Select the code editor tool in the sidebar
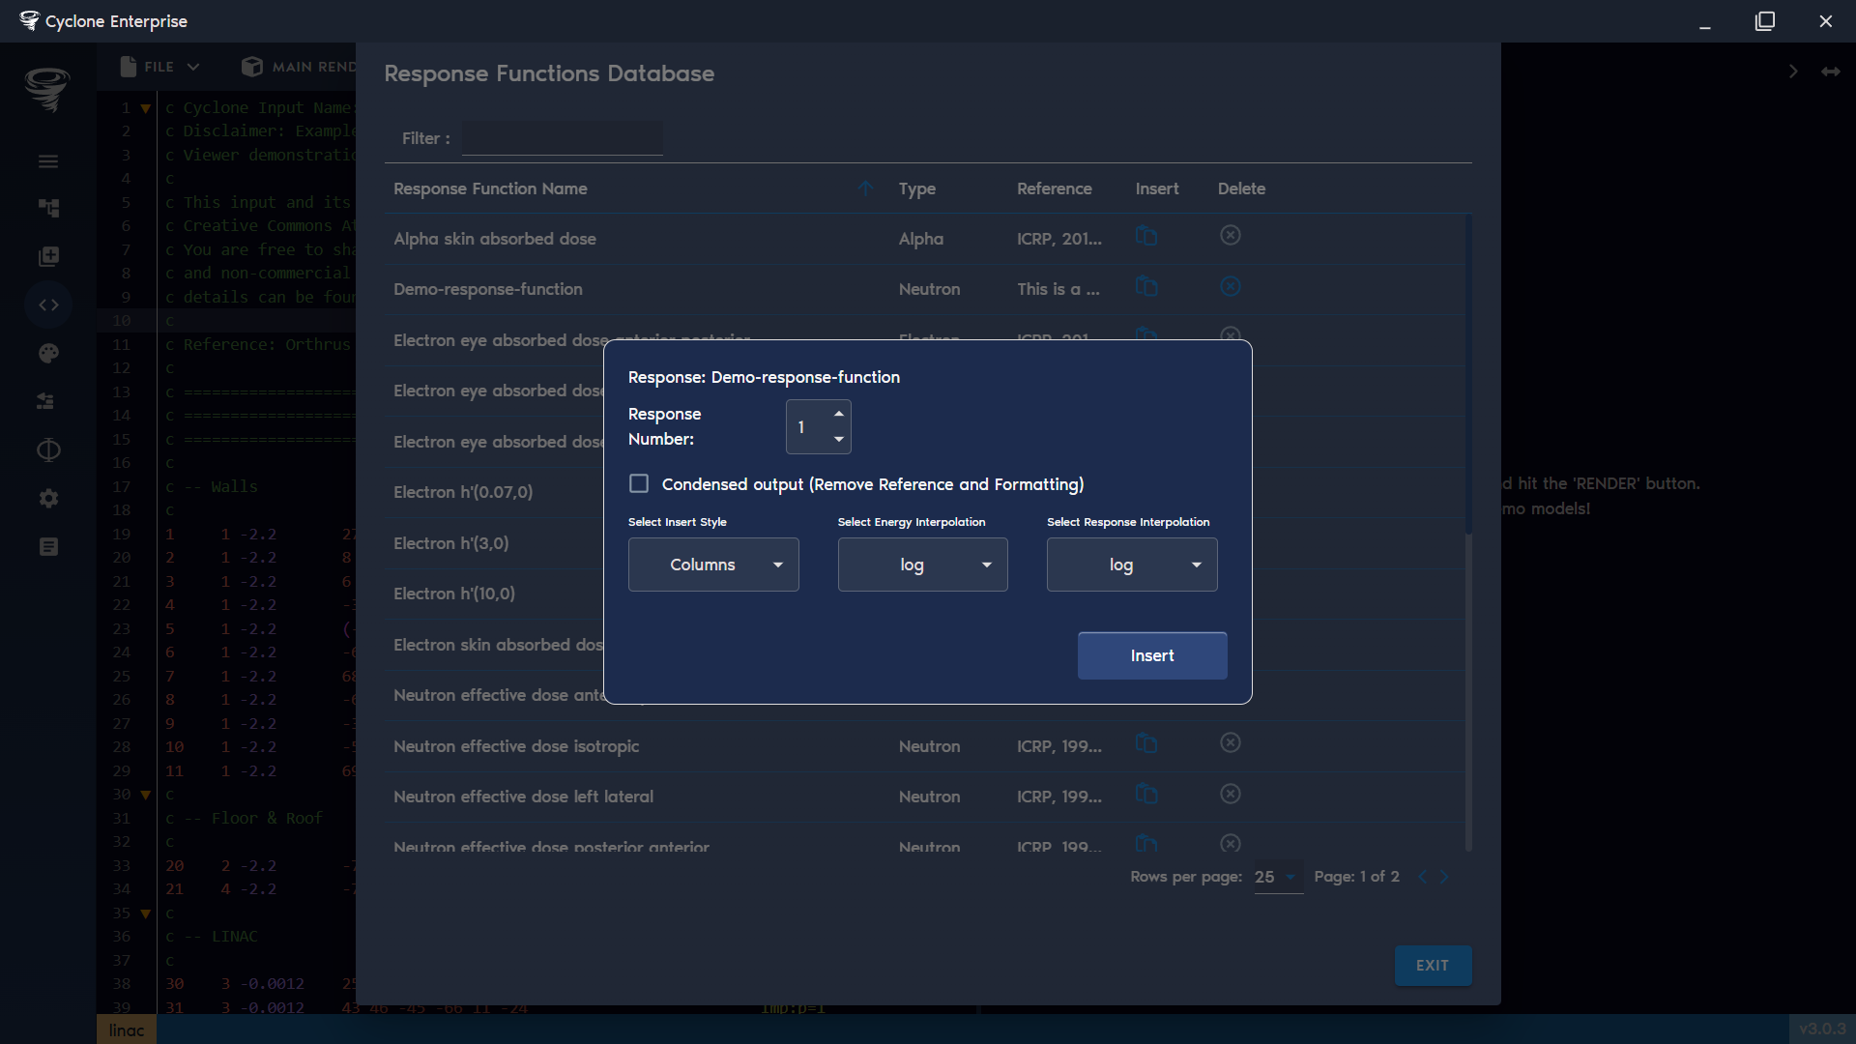This screenshot has height=1044, width=1856. (48, 304)
